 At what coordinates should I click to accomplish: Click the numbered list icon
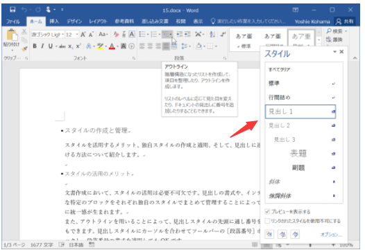154,35
